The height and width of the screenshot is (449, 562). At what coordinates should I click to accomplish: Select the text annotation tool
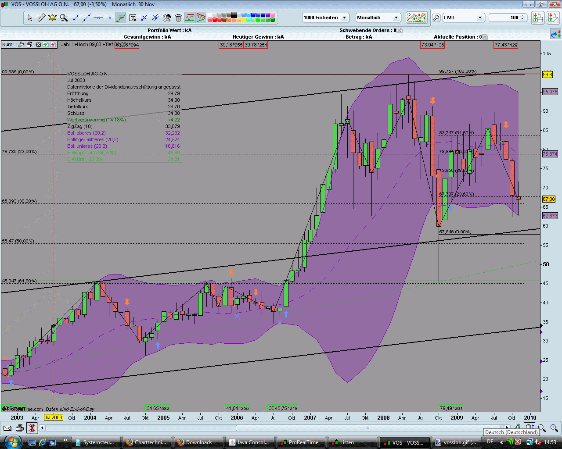click(133, 18)
